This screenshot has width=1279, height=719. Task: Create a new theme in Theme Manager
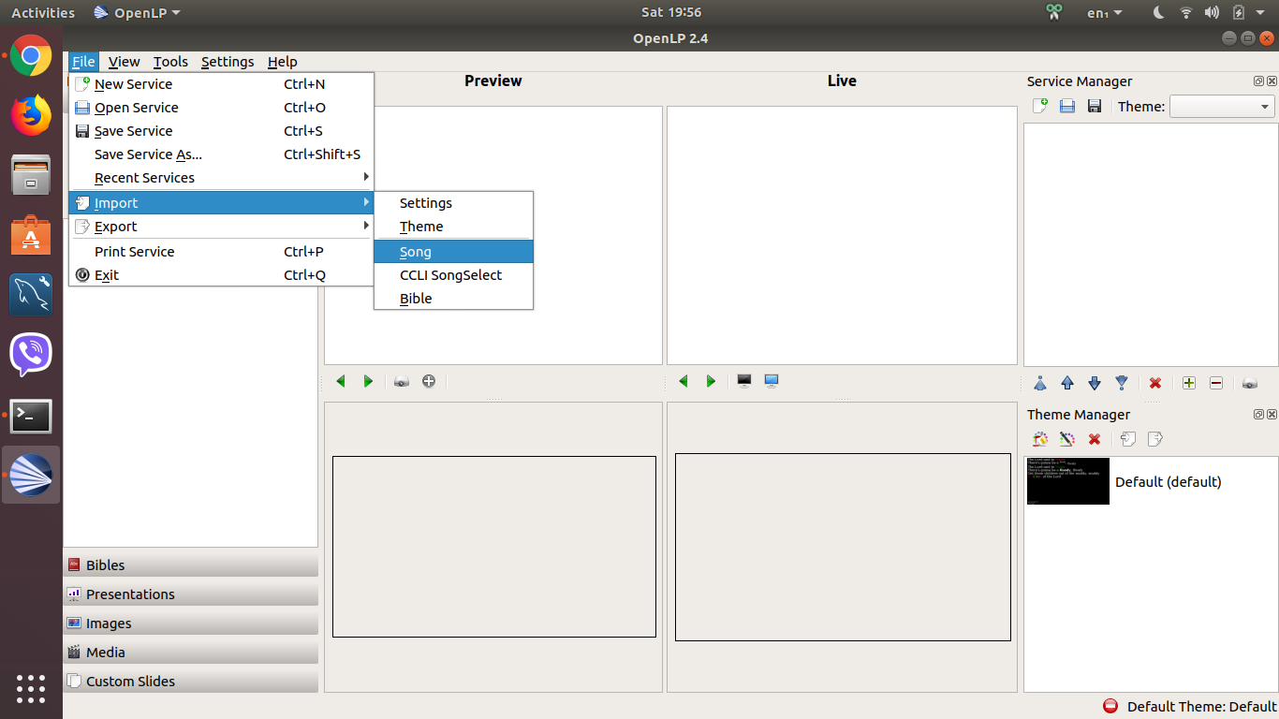pos(1039,439)
